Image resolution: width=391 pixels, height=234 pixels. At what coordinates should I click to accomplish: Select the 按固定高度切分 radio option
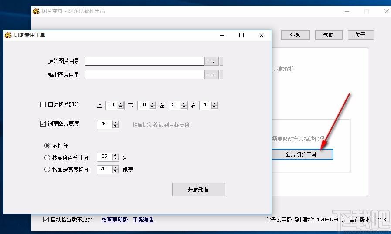pos(47,170)
